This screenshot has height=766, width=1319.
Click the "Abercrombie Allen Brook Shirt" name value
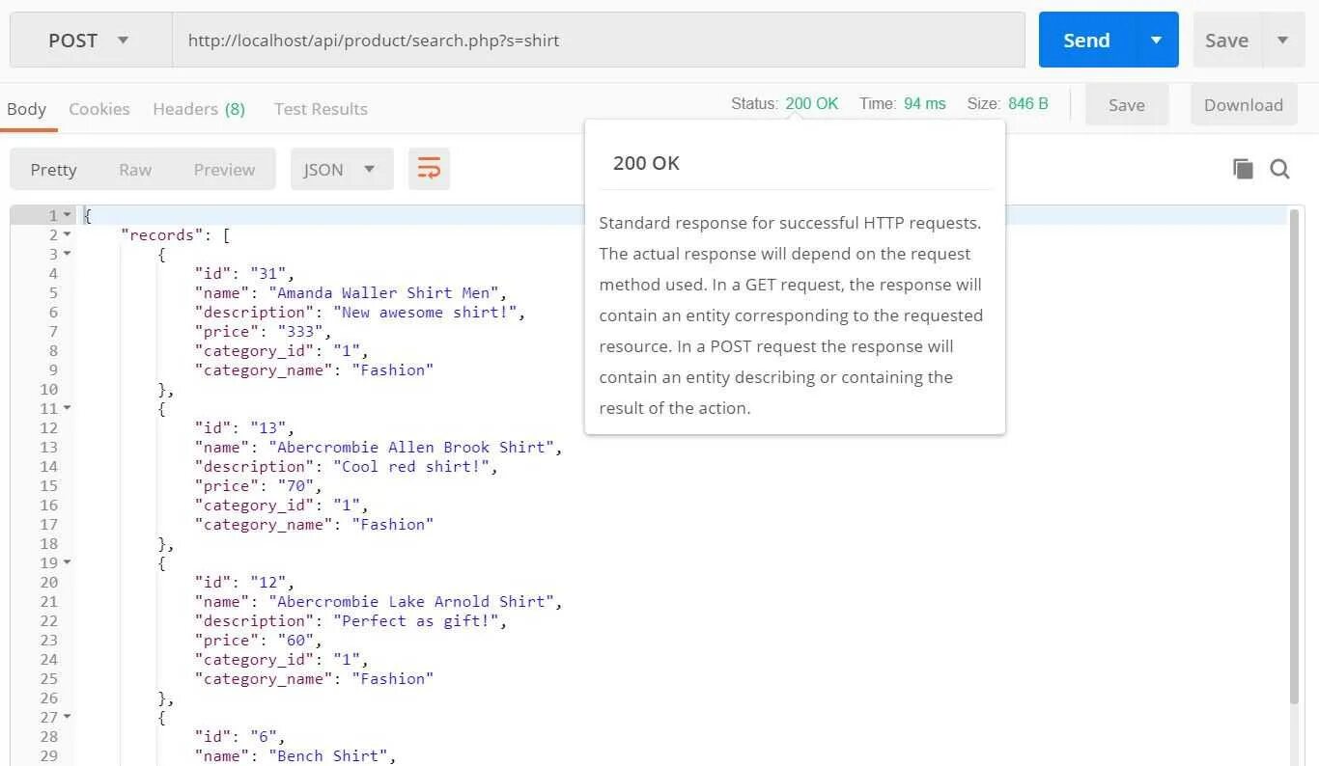[x=412, y=447]
